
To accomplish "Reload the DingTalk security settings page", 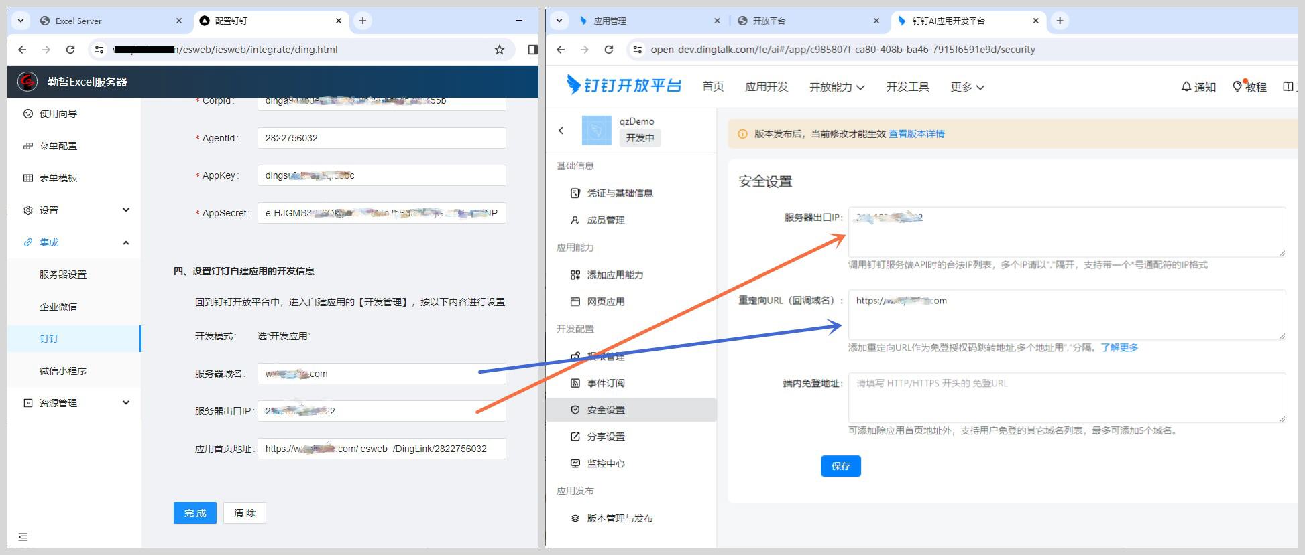I will [x=608, y=50].
